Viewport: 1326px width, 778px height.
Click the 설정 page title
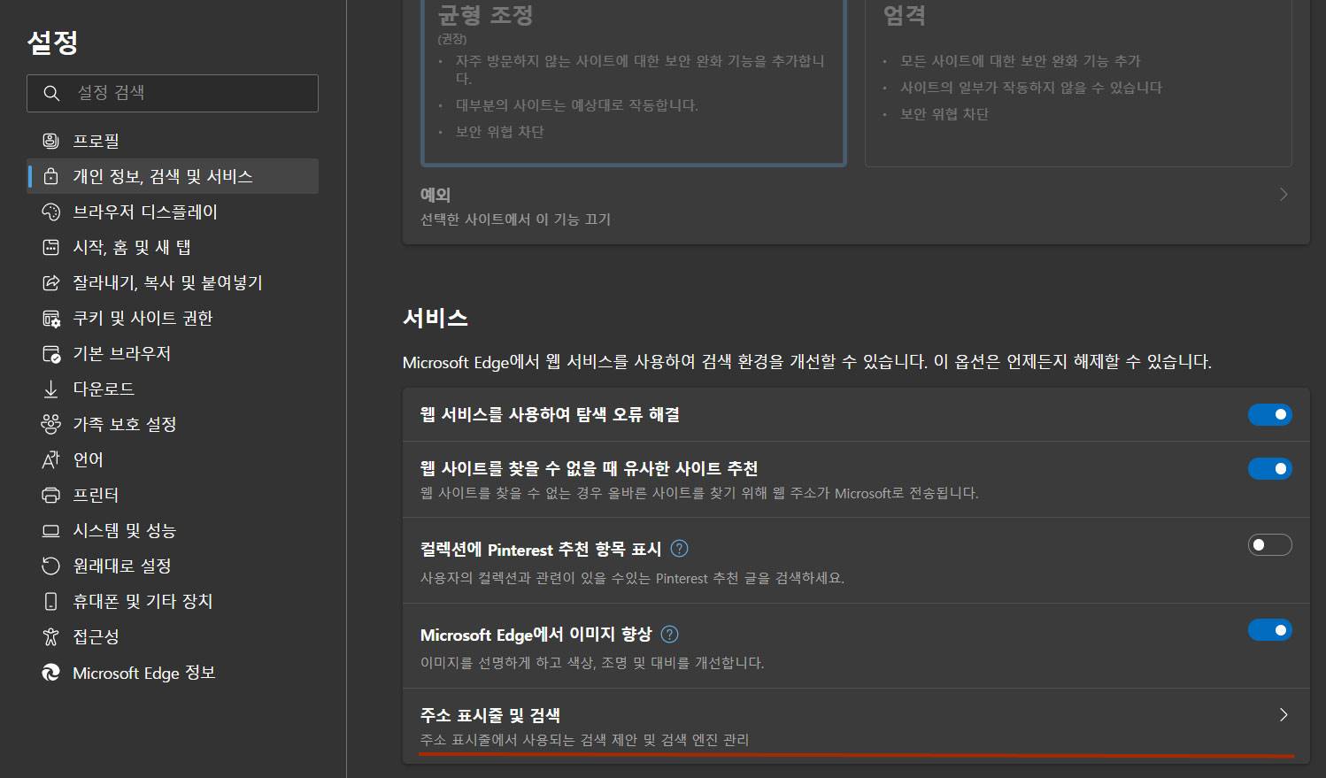click(52, 42)
